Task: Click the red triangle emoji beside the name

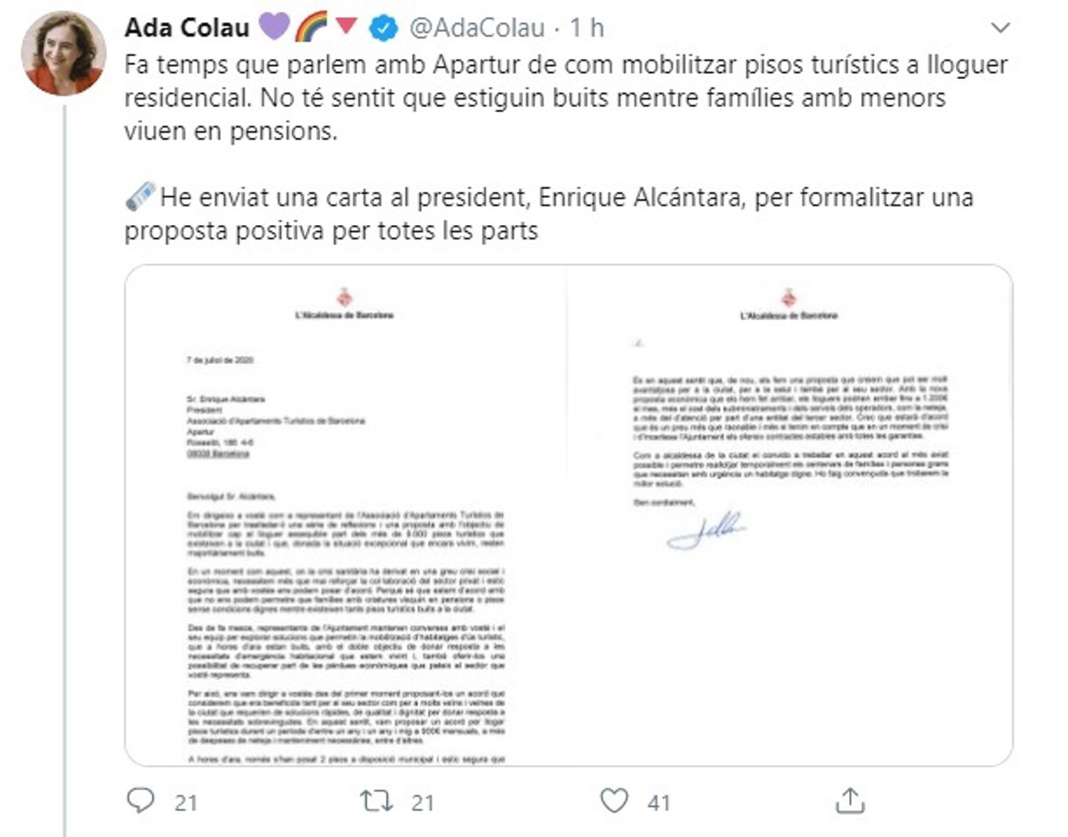Action: pos(347,28)
